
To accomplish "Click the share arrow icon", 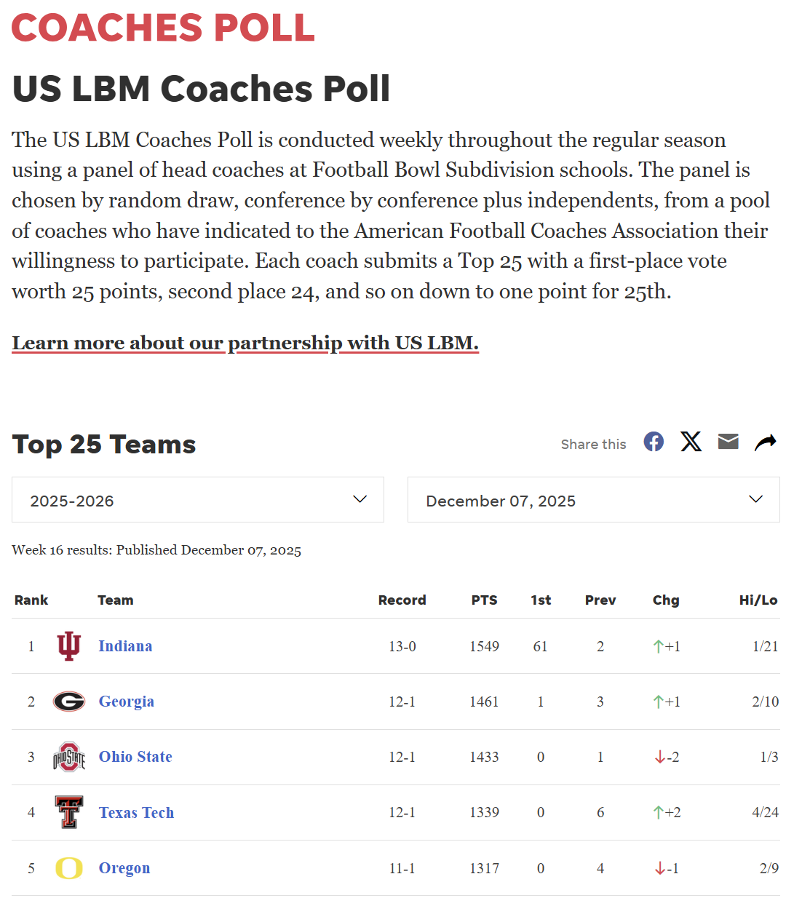I will pyautogui.click(x=765, y=442).
